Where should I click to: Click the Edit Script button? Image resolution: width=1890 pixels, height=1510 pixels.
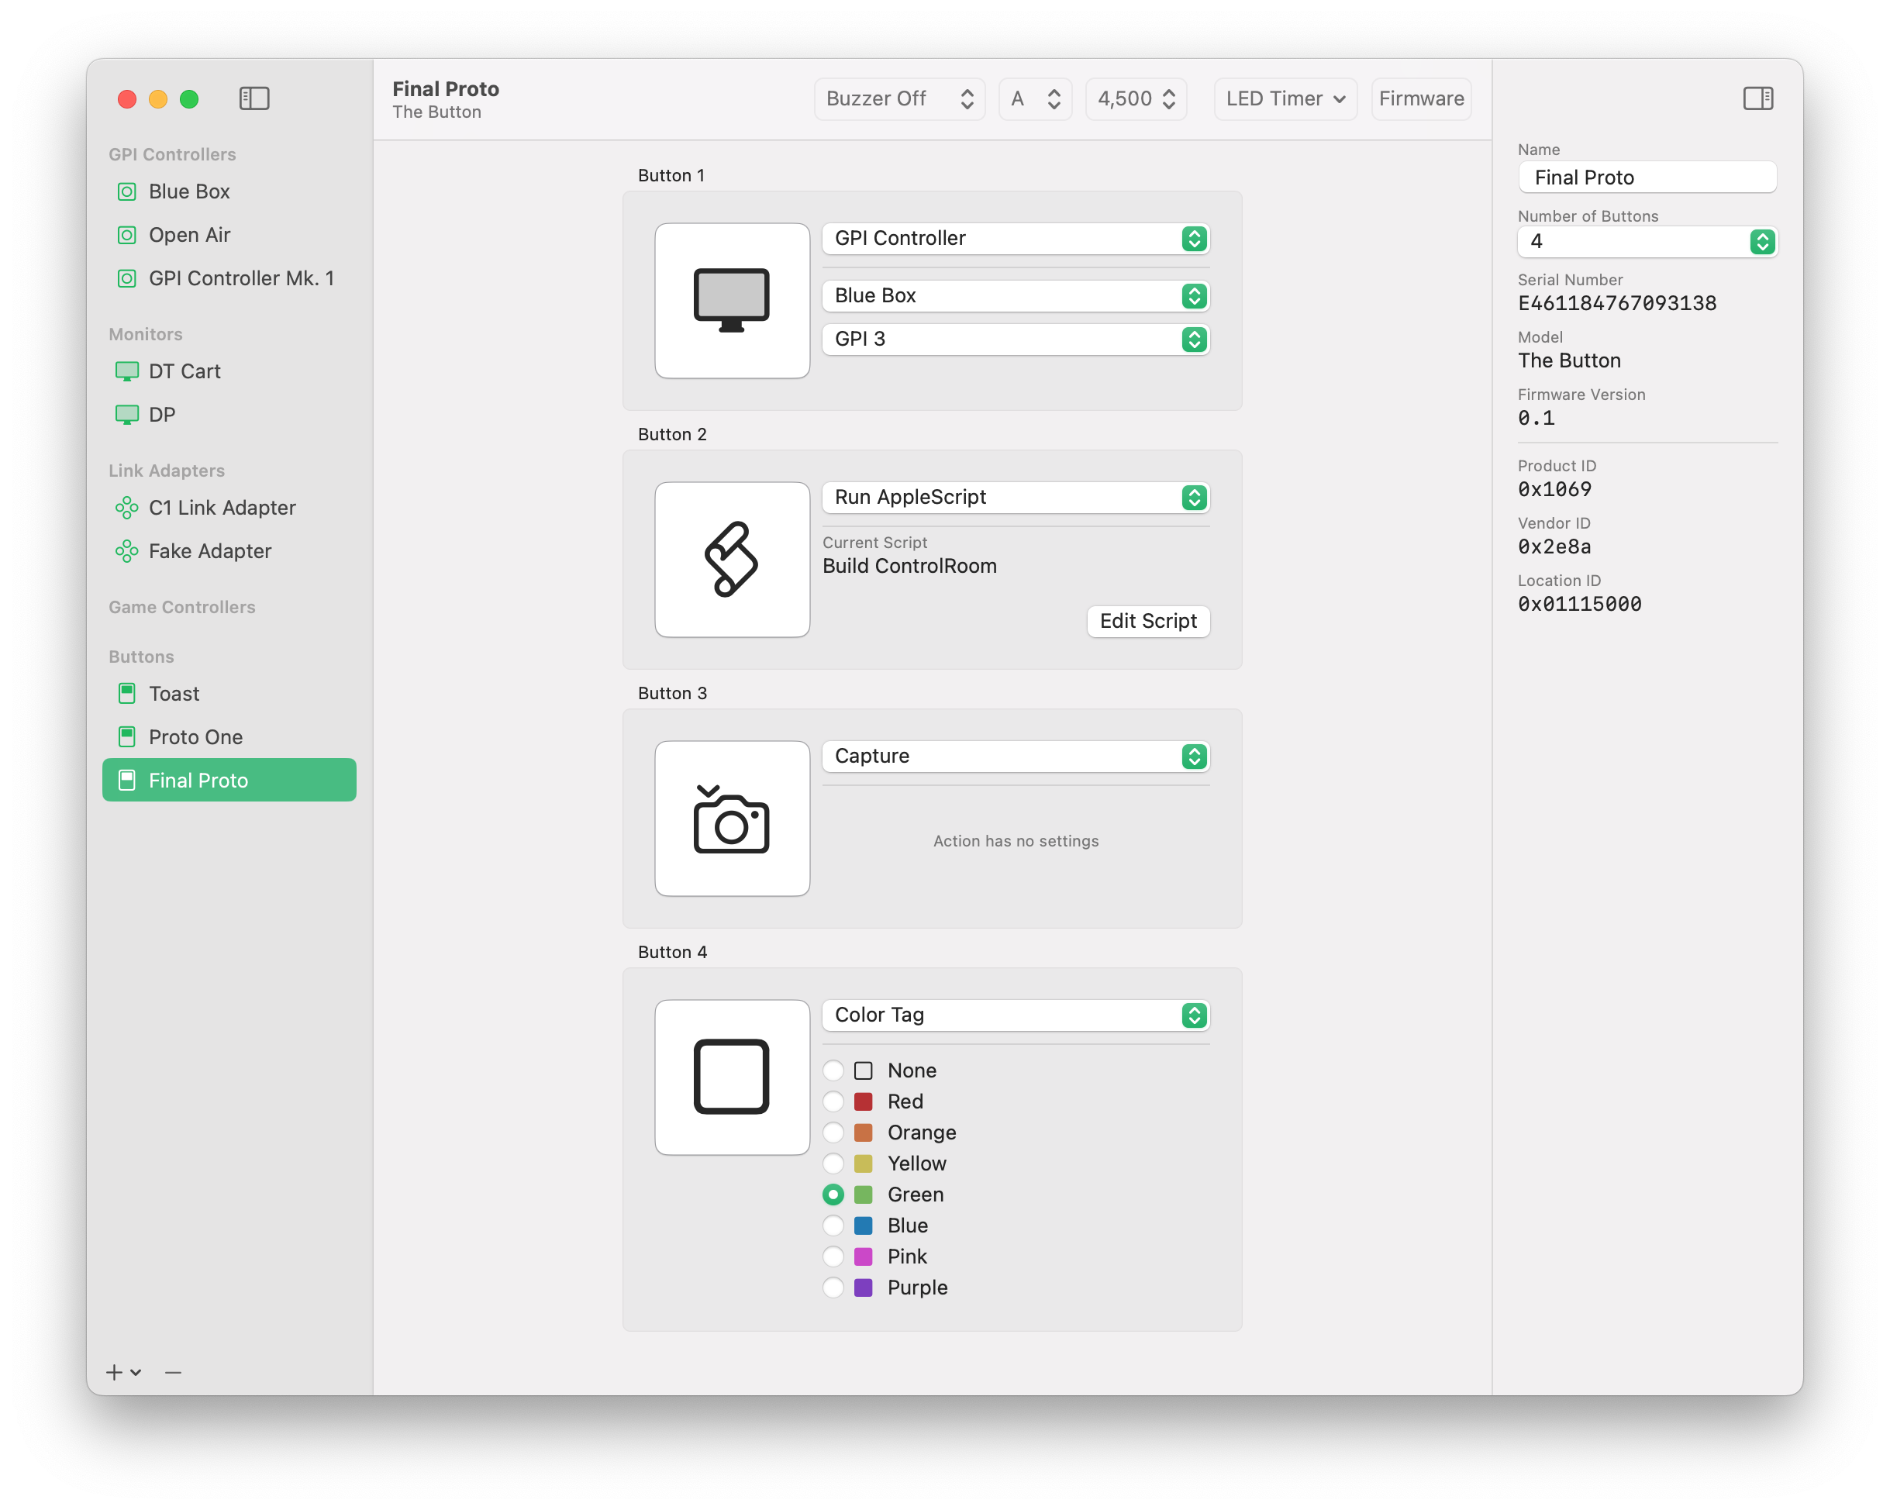(1147, 622)
